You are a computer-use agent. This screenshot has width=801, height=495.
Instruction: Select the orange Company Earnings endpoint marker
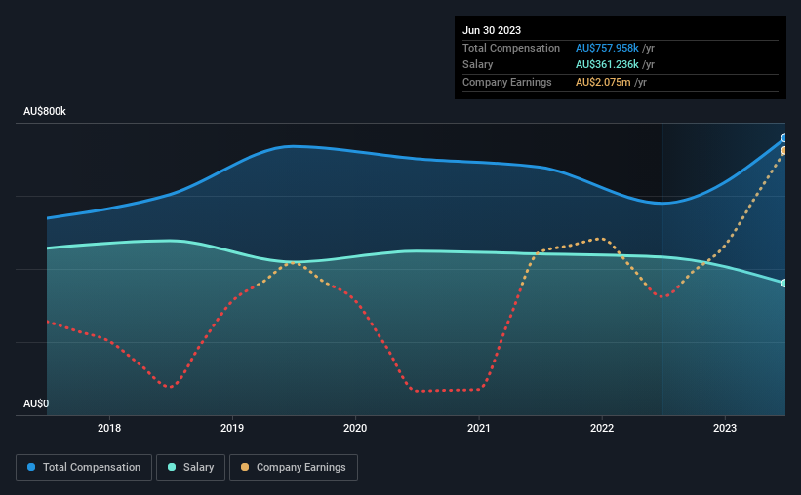coord(784,150)
